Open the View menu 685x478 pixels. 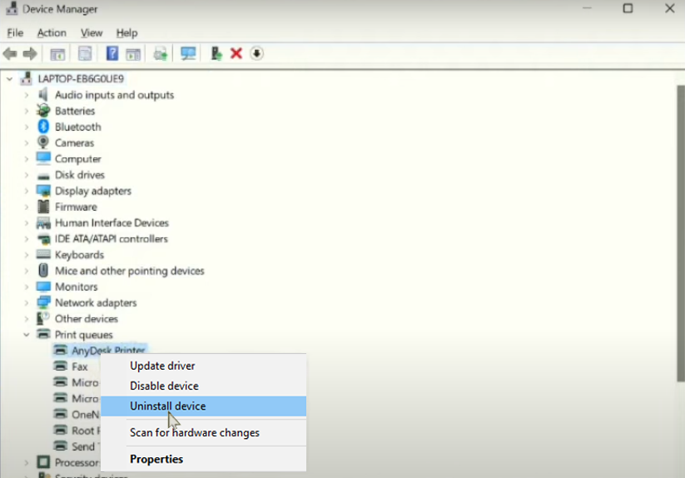[92, 32]
